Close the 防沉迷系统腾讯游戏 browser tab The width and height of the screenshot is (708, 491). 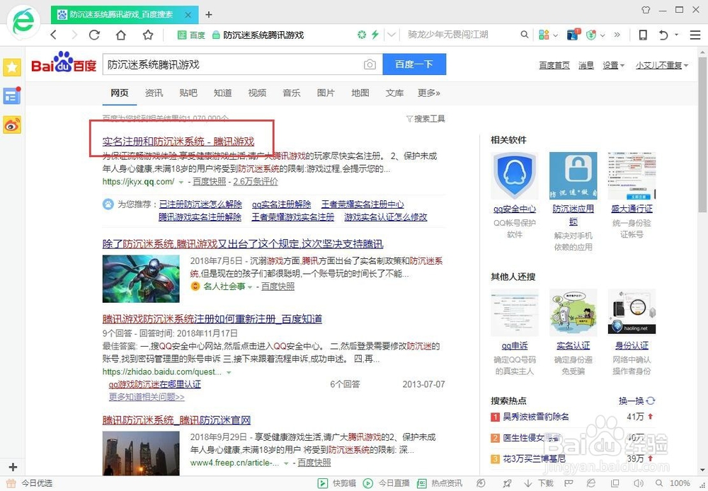click(x=188, y=15)
